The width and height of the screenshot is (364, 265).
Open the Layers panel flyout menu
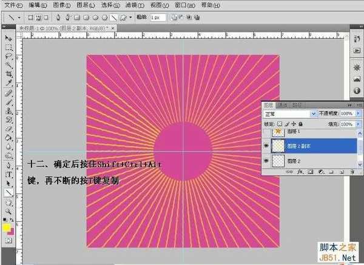(360, 105)
